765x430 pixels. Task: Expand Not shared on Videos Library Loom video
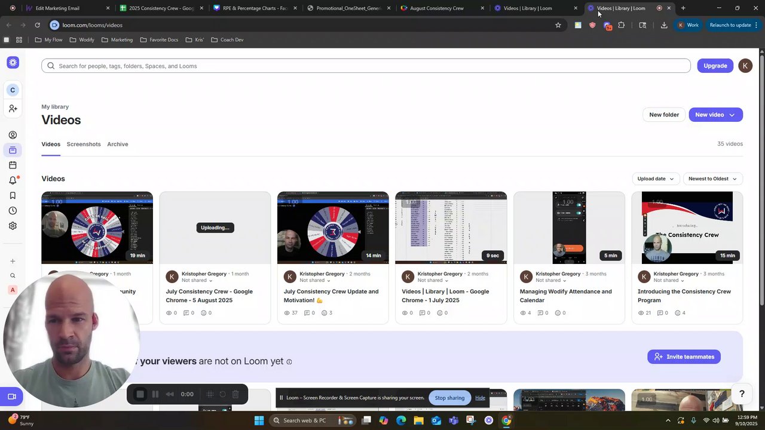click(433, 280)
